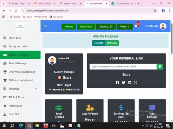Click the Micro Task header button

(86, 26)
